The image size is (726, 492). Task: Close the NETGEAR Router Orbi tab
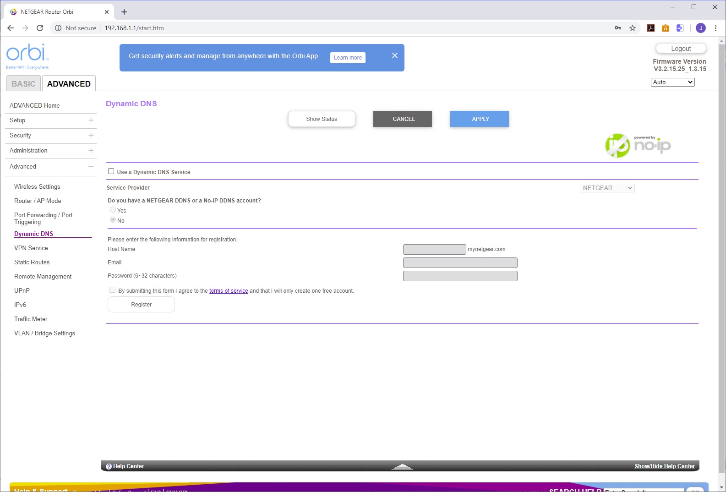pyautogui.click(x=107, y=12)
